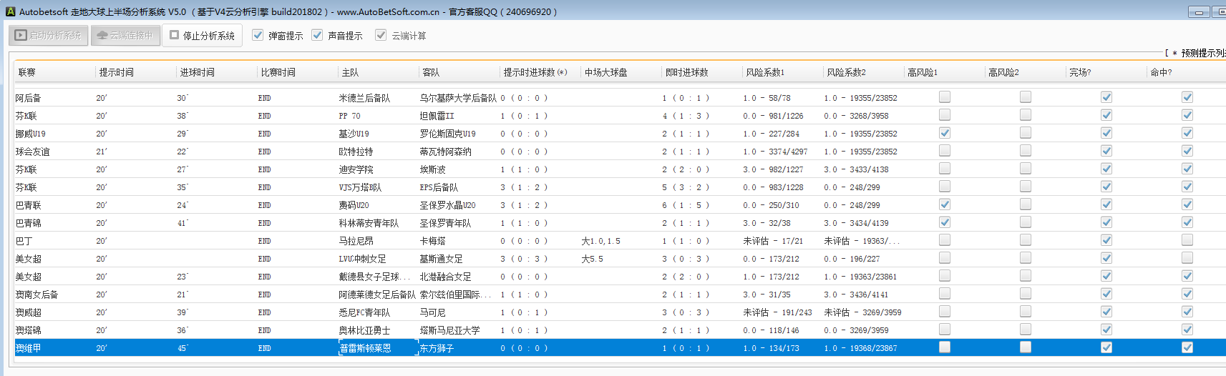Click the 风险系数1 column header
Image resolution: width=1226 pixels, height=376 pixels.
point(765,72)
